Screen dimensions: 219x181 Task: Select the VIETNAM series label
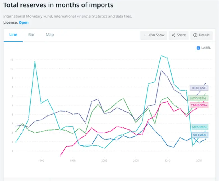[200, 135]
